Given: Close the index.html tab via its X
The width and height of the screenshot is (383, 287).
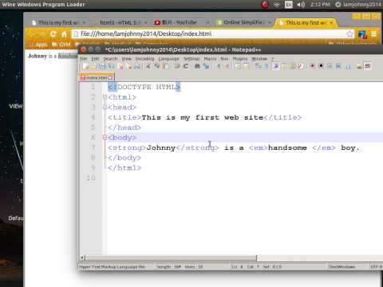Looking at the screenshot, I should [111, 77].
